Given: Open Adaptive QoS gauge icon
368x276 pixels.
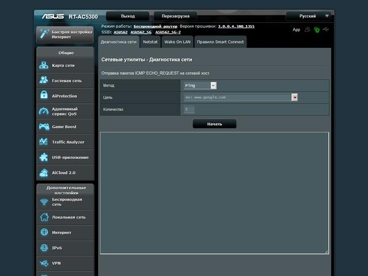Looking at the screenshot, I should point(44,111).
